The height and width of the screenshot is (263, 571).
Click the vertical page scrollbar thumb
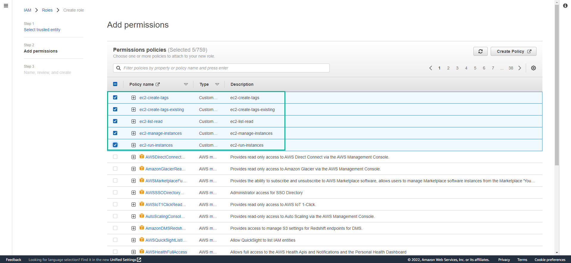557,85
